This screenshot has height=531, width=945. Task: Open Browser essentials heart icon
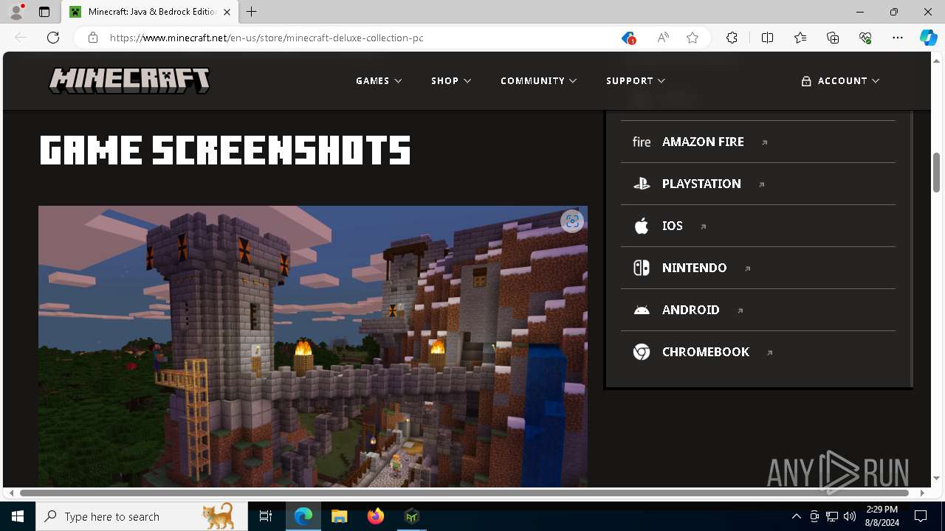pyautogui.click(x=865, y=38)
